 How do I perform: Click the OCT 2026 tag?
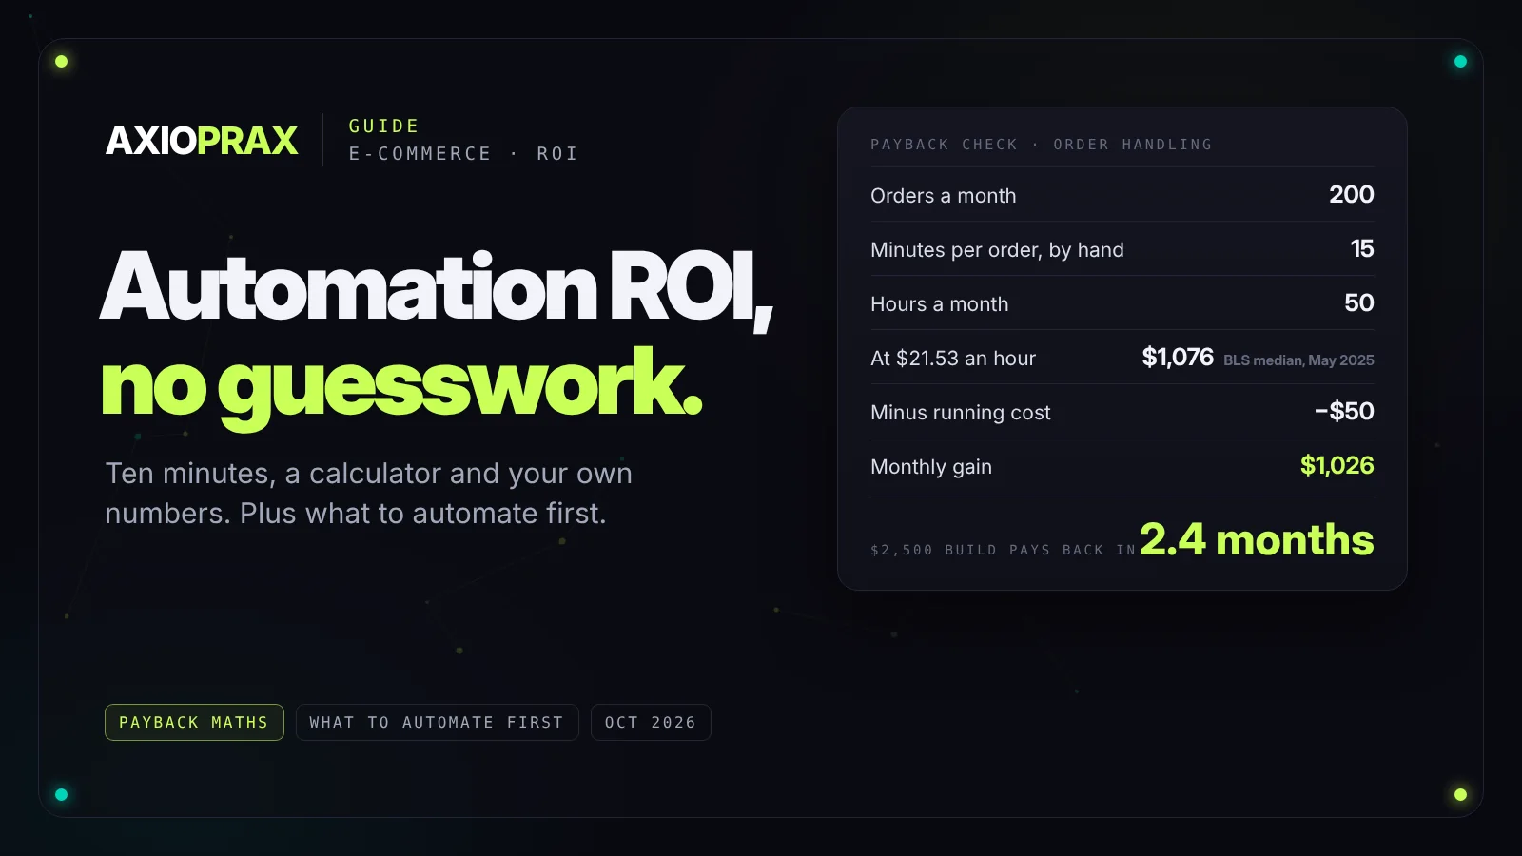[651, 723]
